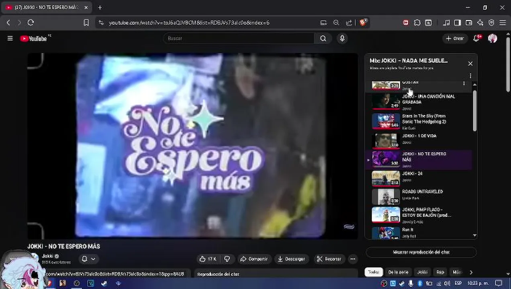Open Wi-Fi network tray icon

[x=438, y=283]
